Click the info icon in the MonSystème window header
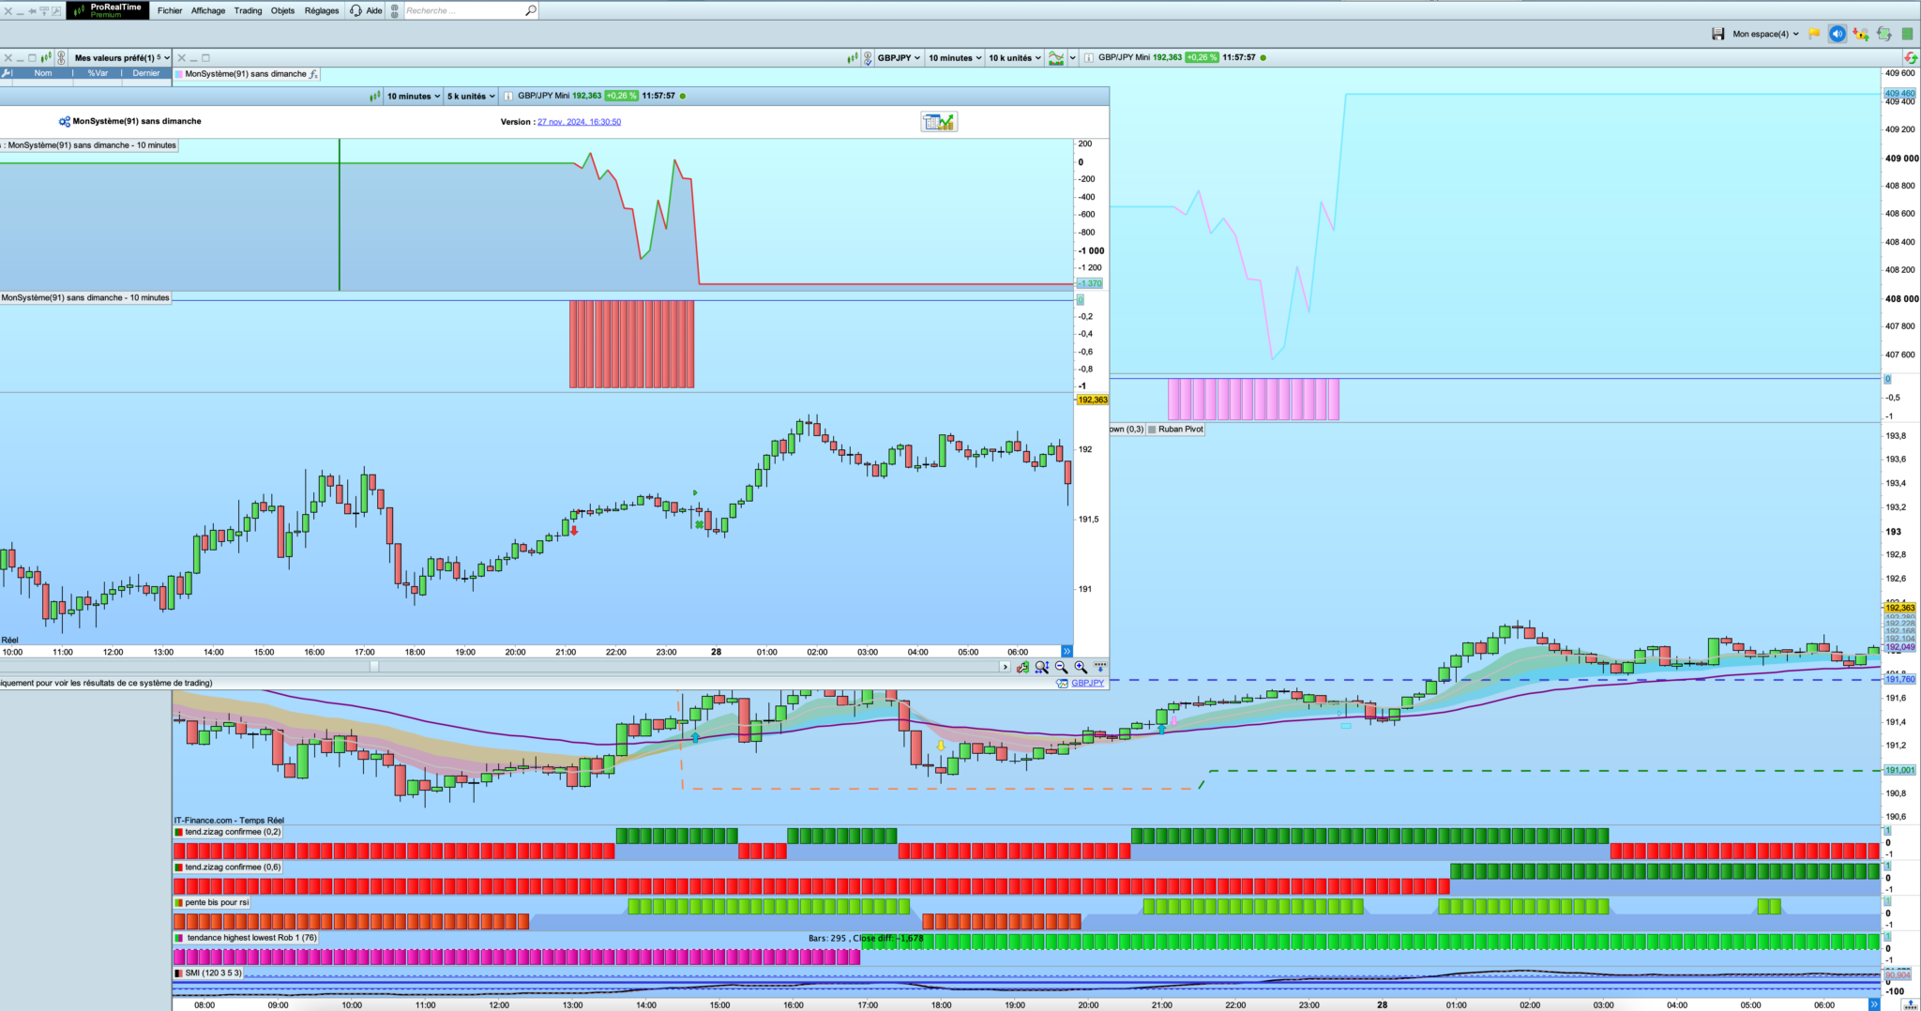The image size is (1921, 1011). click(507, 96)
